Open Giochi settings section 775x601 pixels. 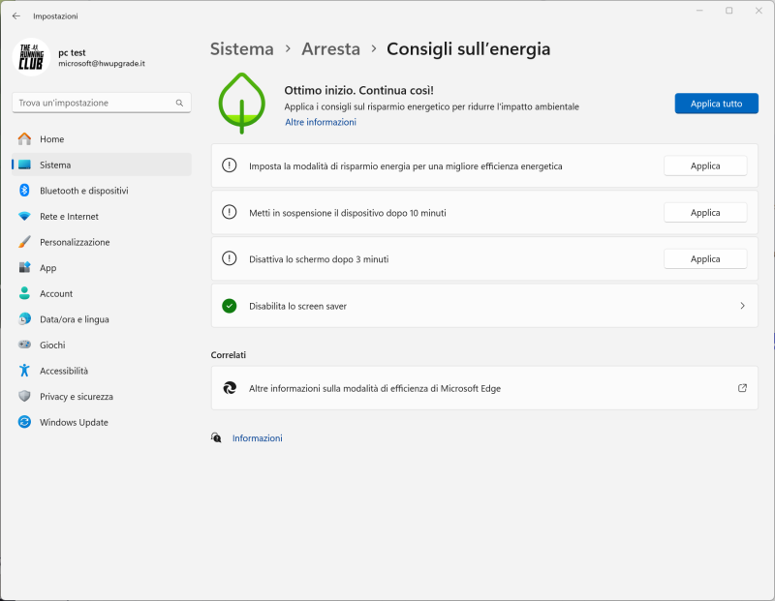(x=52, y=346)
